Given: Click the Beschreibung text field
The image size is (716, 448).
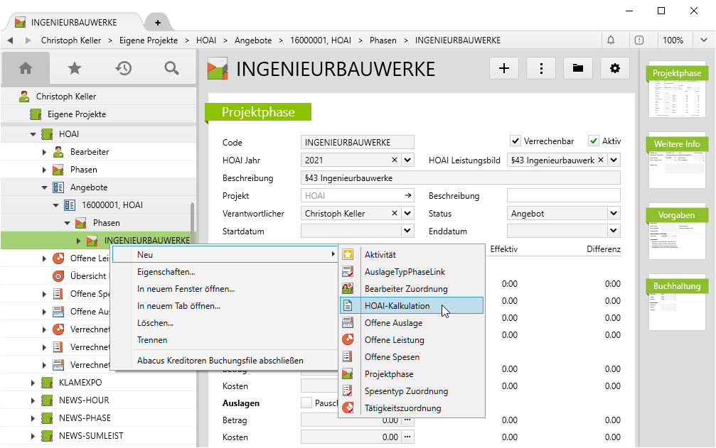Looking at the screenshot, I should click(x=461, y=178).
